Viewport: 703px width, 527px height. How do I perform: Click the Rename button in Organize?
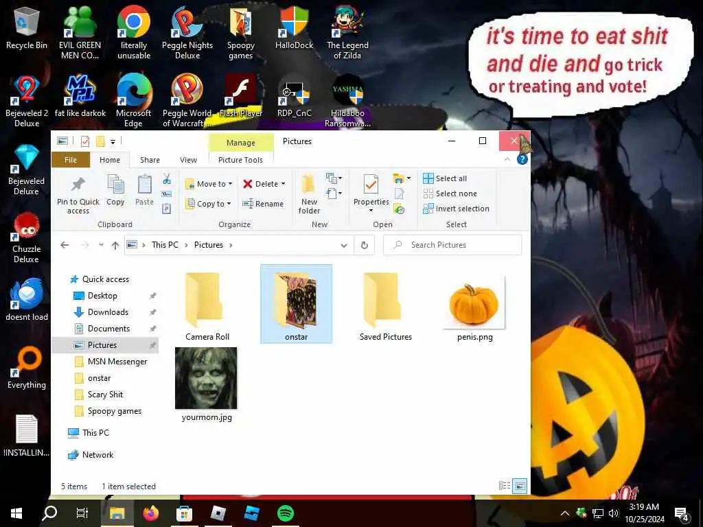pyautogui.click(x=263, y=204)
